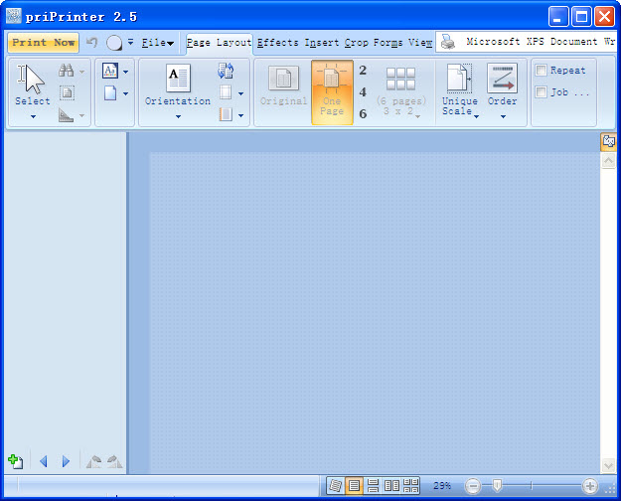The image size is (621, 501).
Task: Go to previous page with left arrow
Action: (x=43, y=461)
